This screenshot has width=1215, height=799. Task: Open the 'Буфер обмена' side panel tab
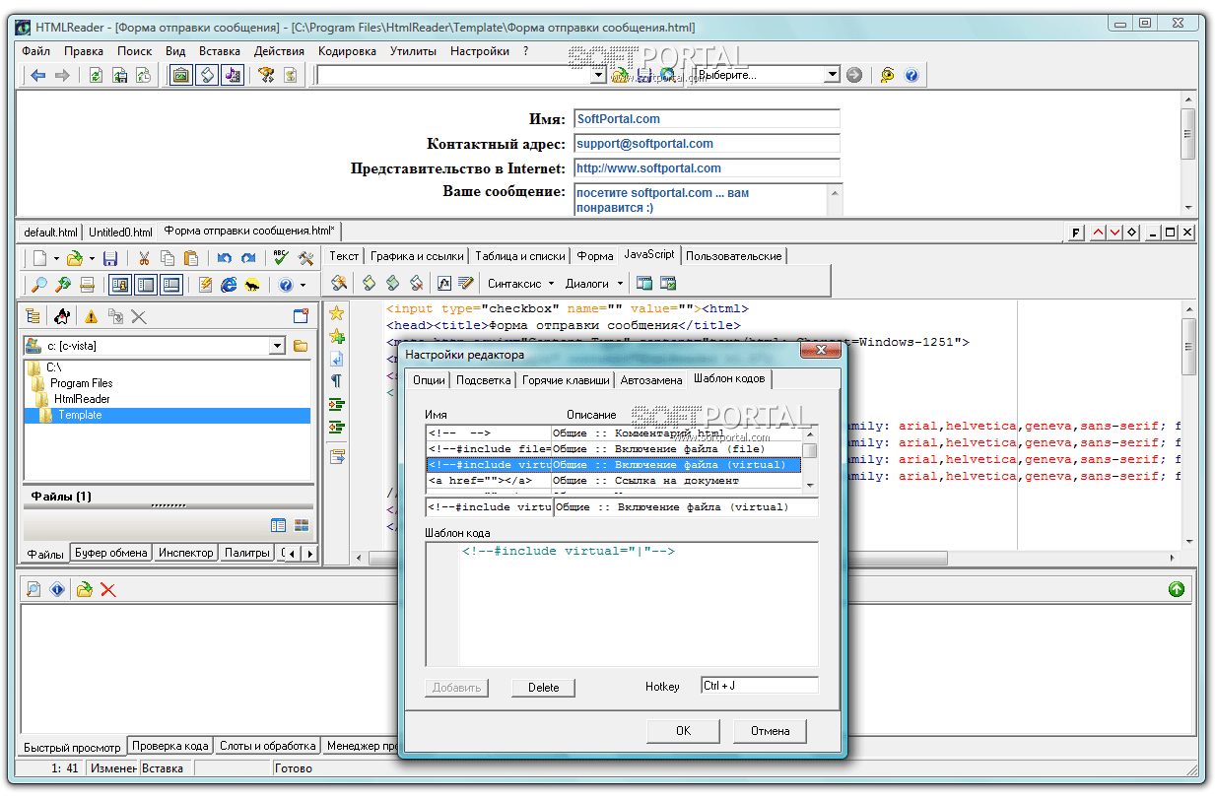(x=110, y=553)
